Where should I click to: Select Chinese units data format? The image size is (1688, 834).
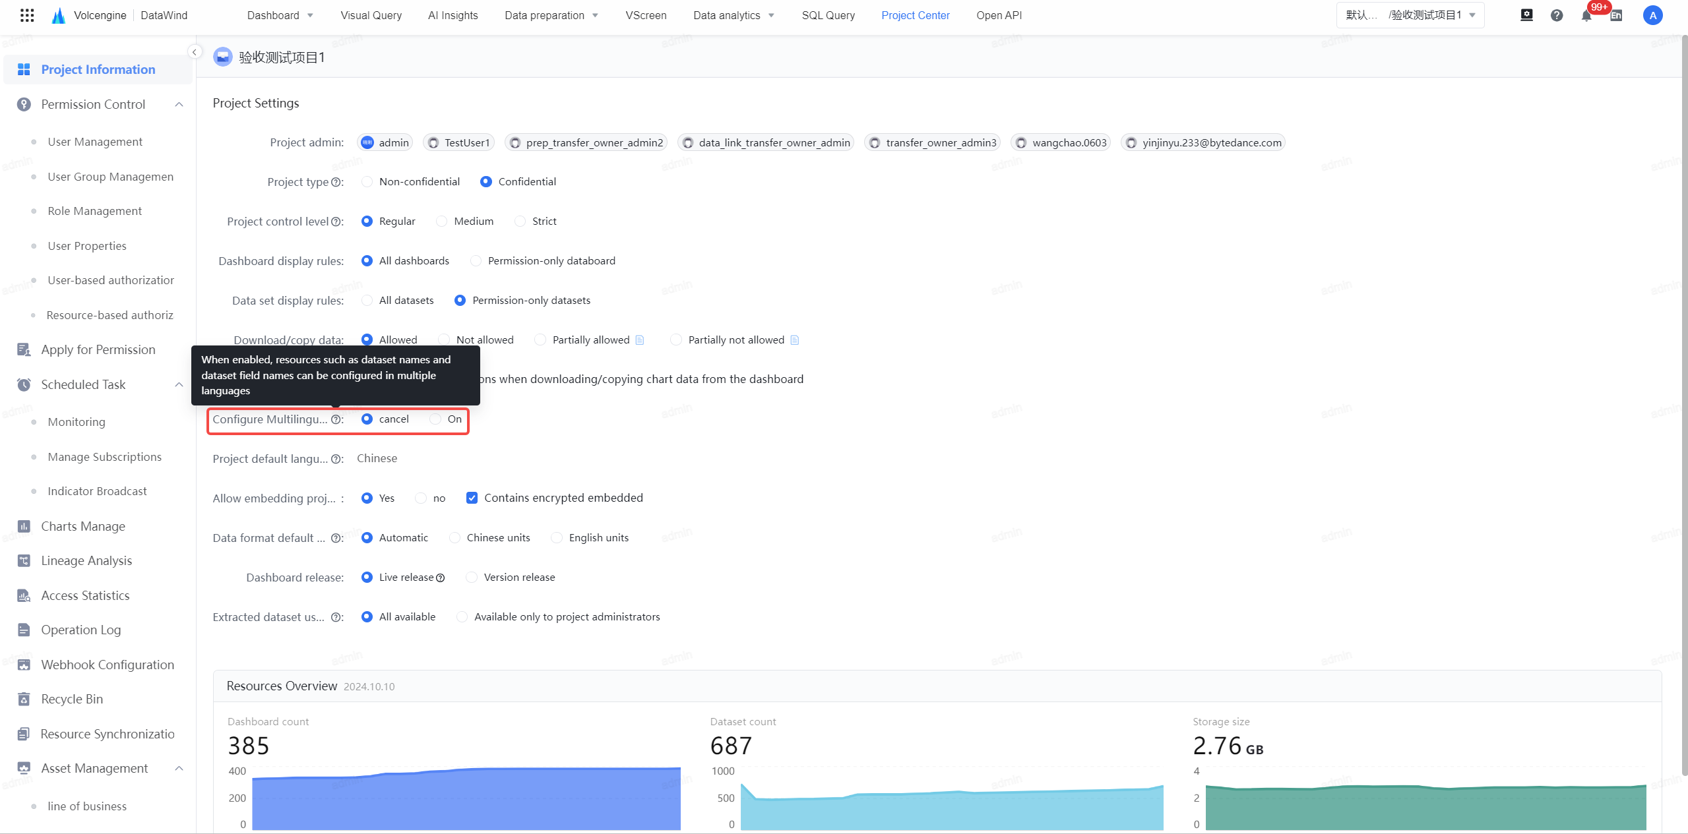(x=454, y=537)
